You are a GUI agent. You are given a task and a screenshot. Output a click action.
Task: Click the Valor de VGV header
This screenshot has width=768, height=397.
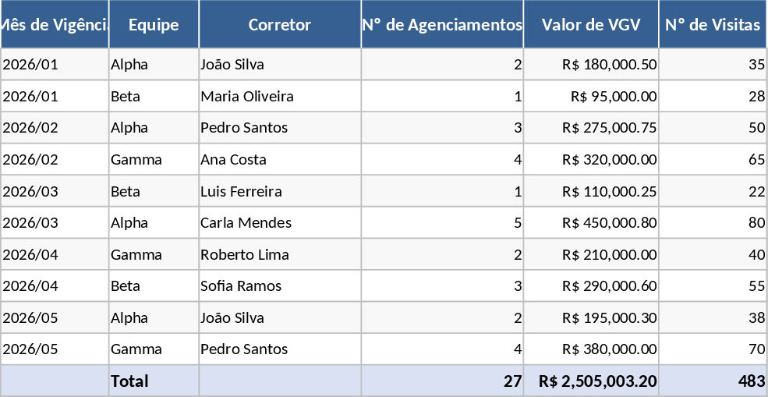click(591, 25)
